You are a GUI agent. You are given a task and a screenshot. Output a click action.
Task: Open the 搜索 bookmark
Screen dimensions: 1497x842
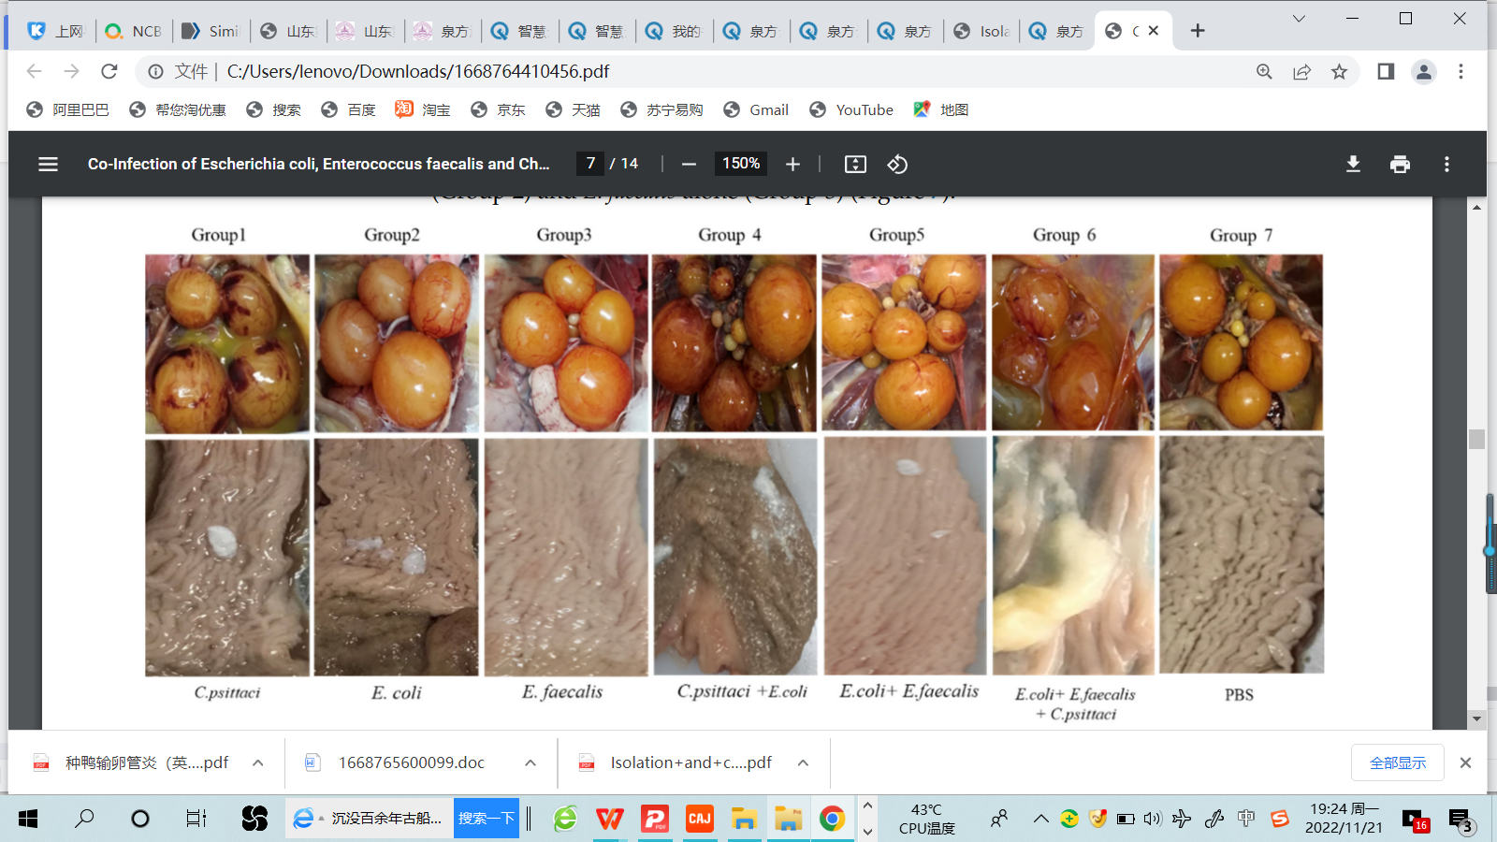coord(273,109)
